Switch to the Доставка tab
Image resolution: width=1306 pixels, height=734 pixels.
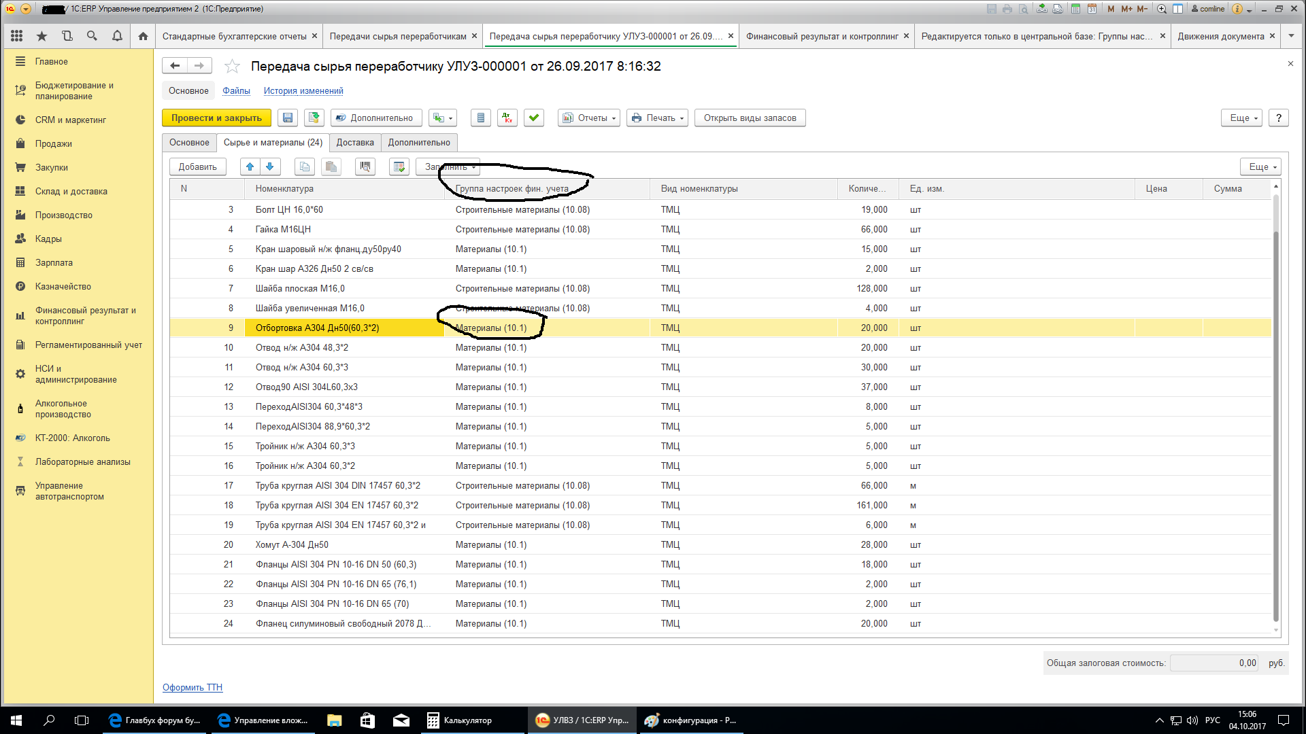[x=354, y=142]
